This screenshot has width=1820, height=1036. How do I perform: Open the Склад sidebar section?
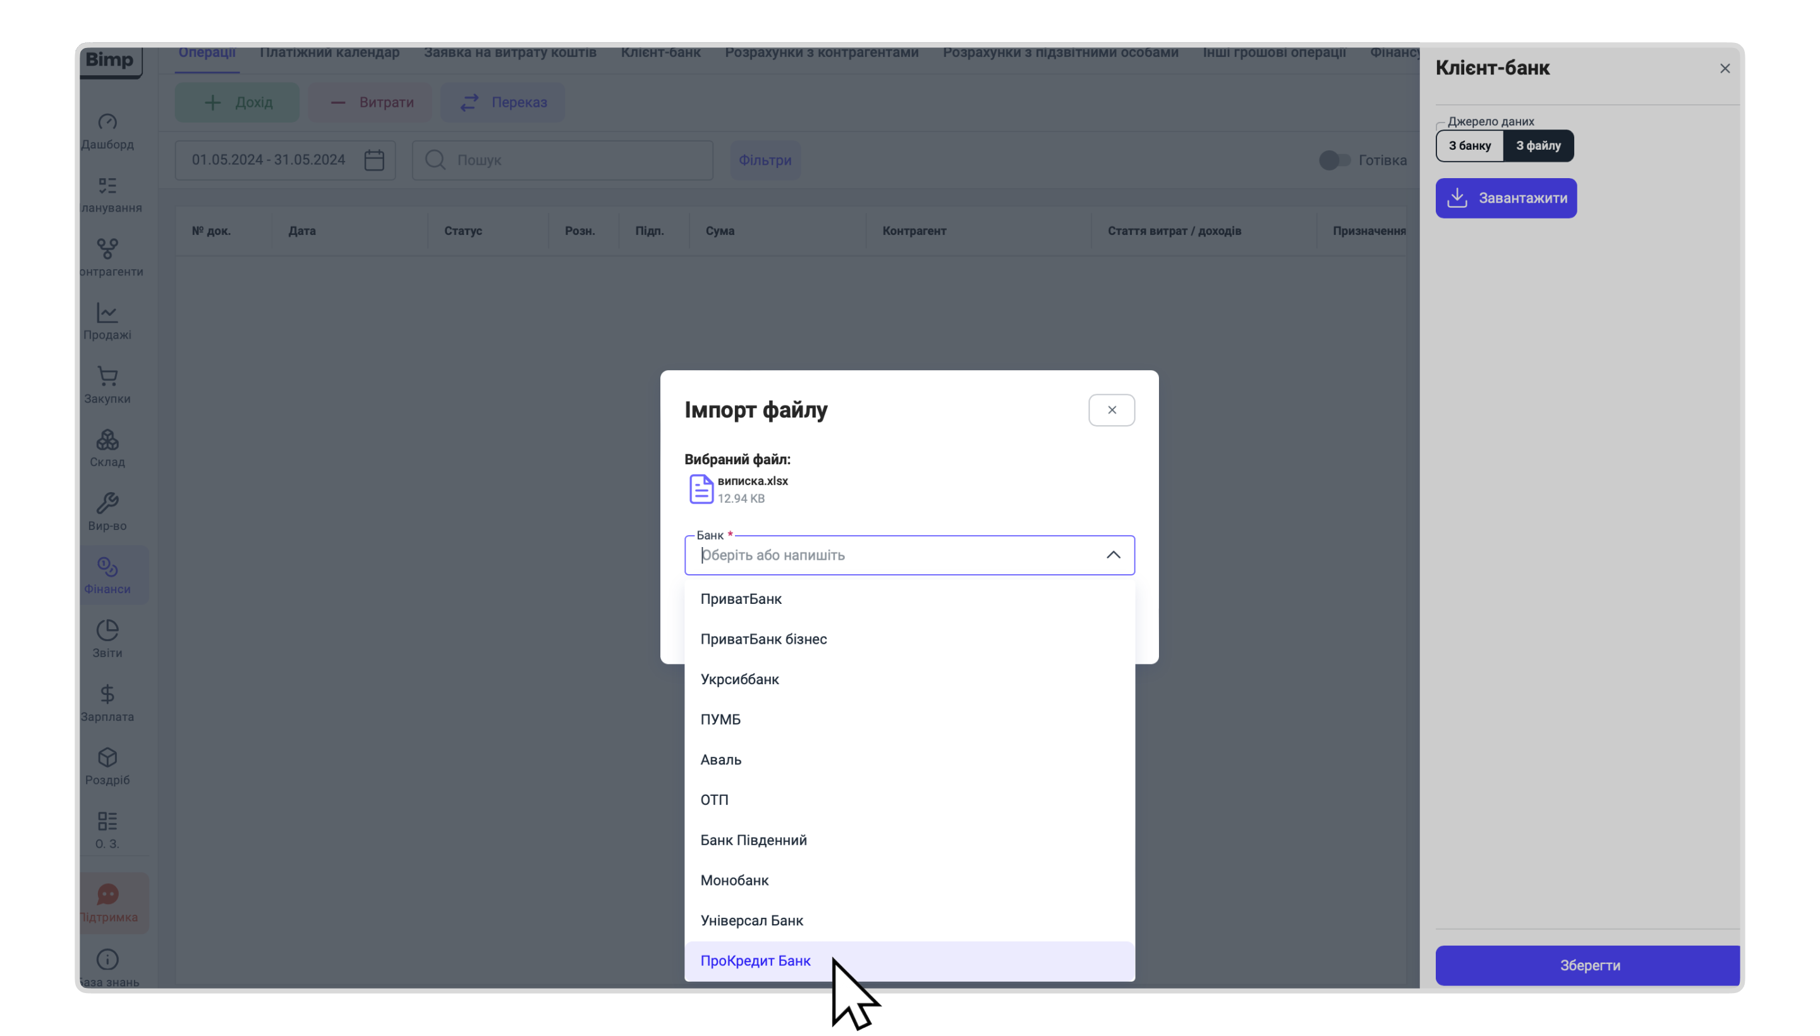click(x=107, y=450)
